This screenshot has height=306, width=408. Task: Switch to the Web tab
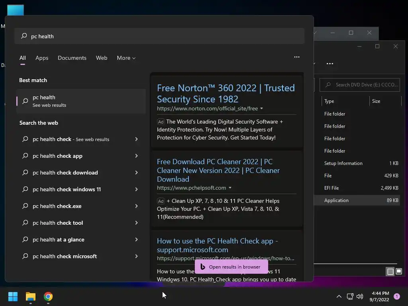pyautogui.click(x=102, y=58)
